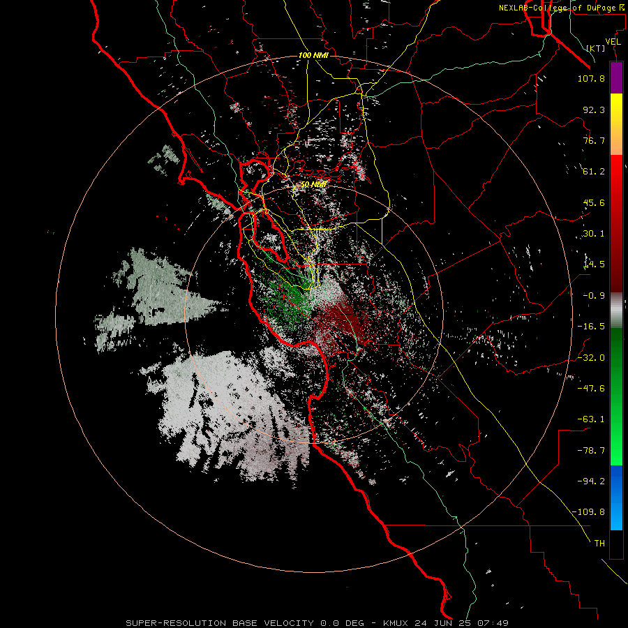Select the -94.2 velocity scale value
This screenshot has width=628, height=628.
coord(591,481)
